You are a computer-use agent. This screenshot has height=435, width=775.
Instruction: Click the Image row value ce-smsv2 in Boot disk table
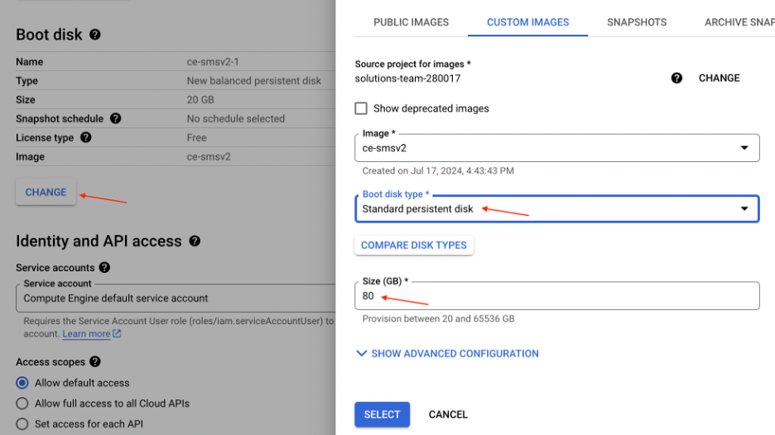click(x=209, y=156)
